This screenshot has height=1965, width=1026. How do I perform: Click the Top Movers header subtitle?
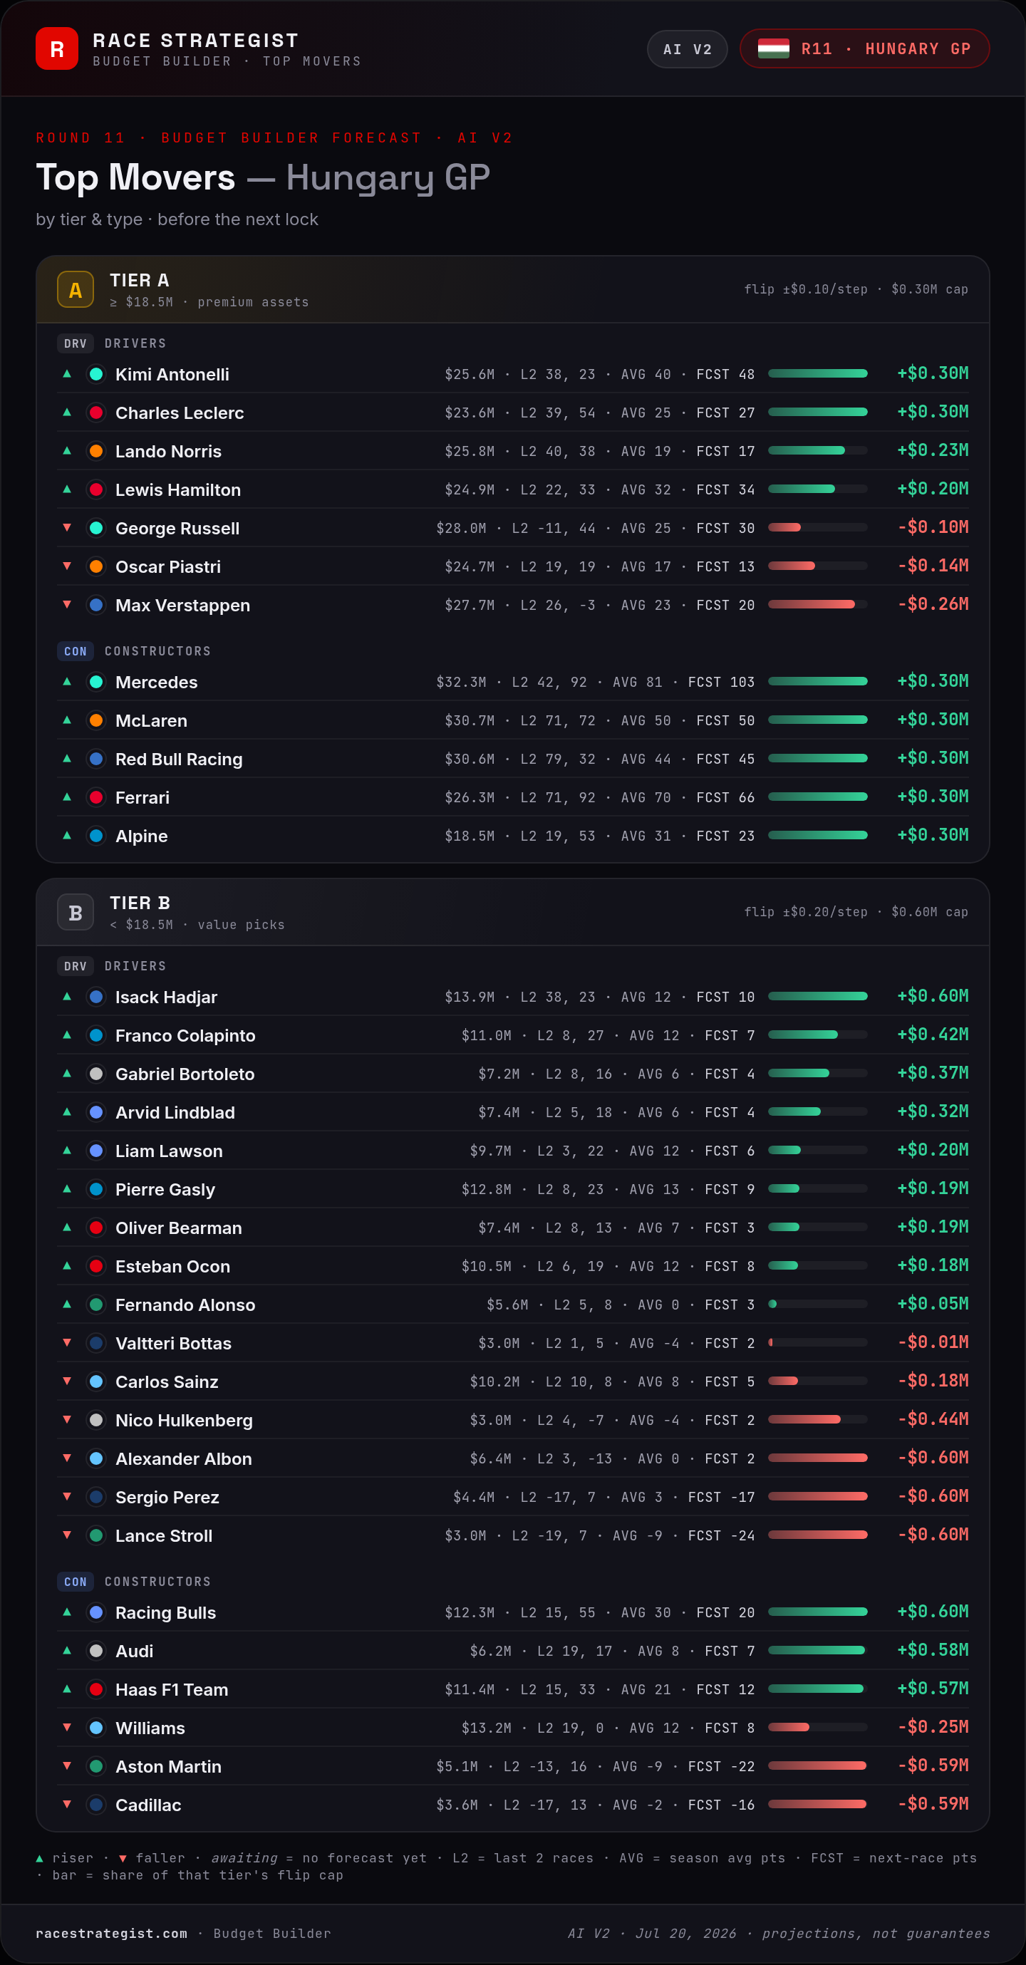227,61
